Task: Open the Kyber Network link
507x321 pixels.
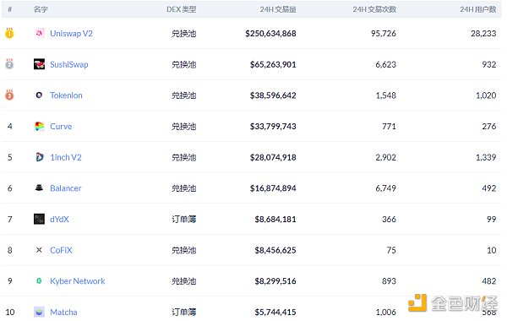Action: click(77, 281)
